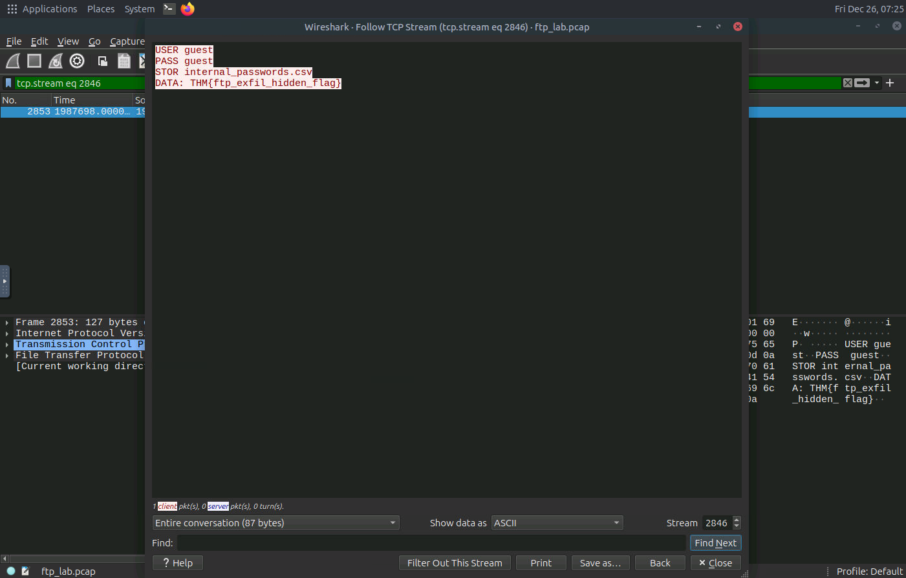
Task: Open capture file properties icon in status bar
Action: click(25, 571)
